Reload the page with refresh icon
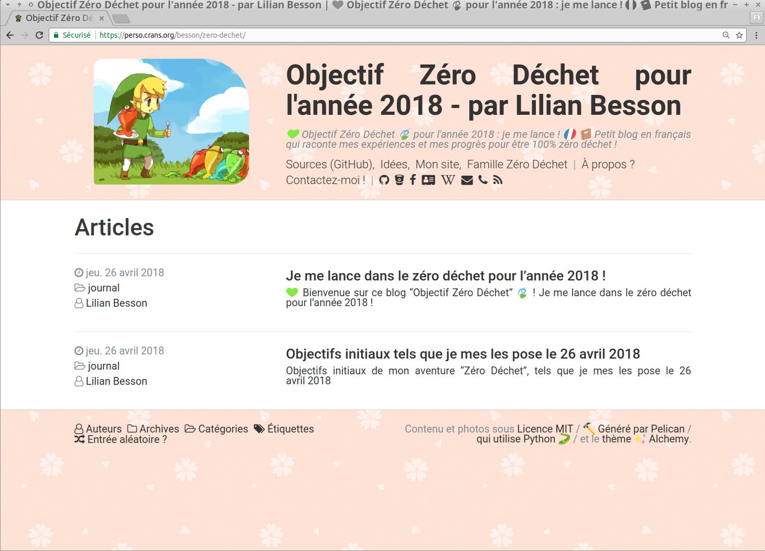The height and width of the screenshot is (551, 765). [39, 35]
